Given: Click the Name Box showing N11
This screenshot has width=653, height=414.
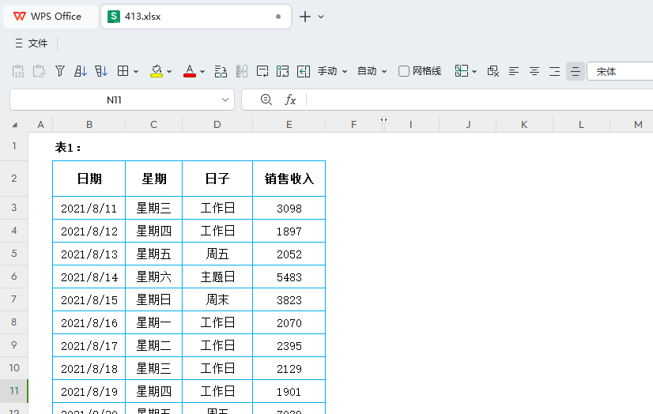Looking at the screenshot, I should tap(114, 100).
